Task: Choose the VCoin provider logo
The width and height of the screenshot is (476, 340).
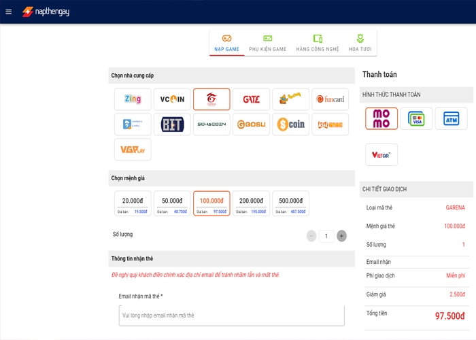Action: point(172,99)
